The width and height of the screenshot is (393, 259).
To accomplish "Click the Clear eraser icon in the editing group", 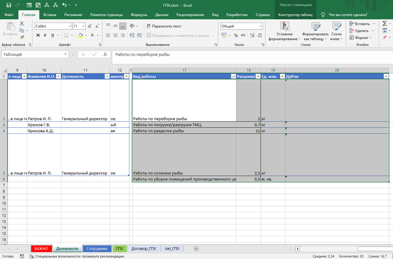I will click(x=384, y=38).
